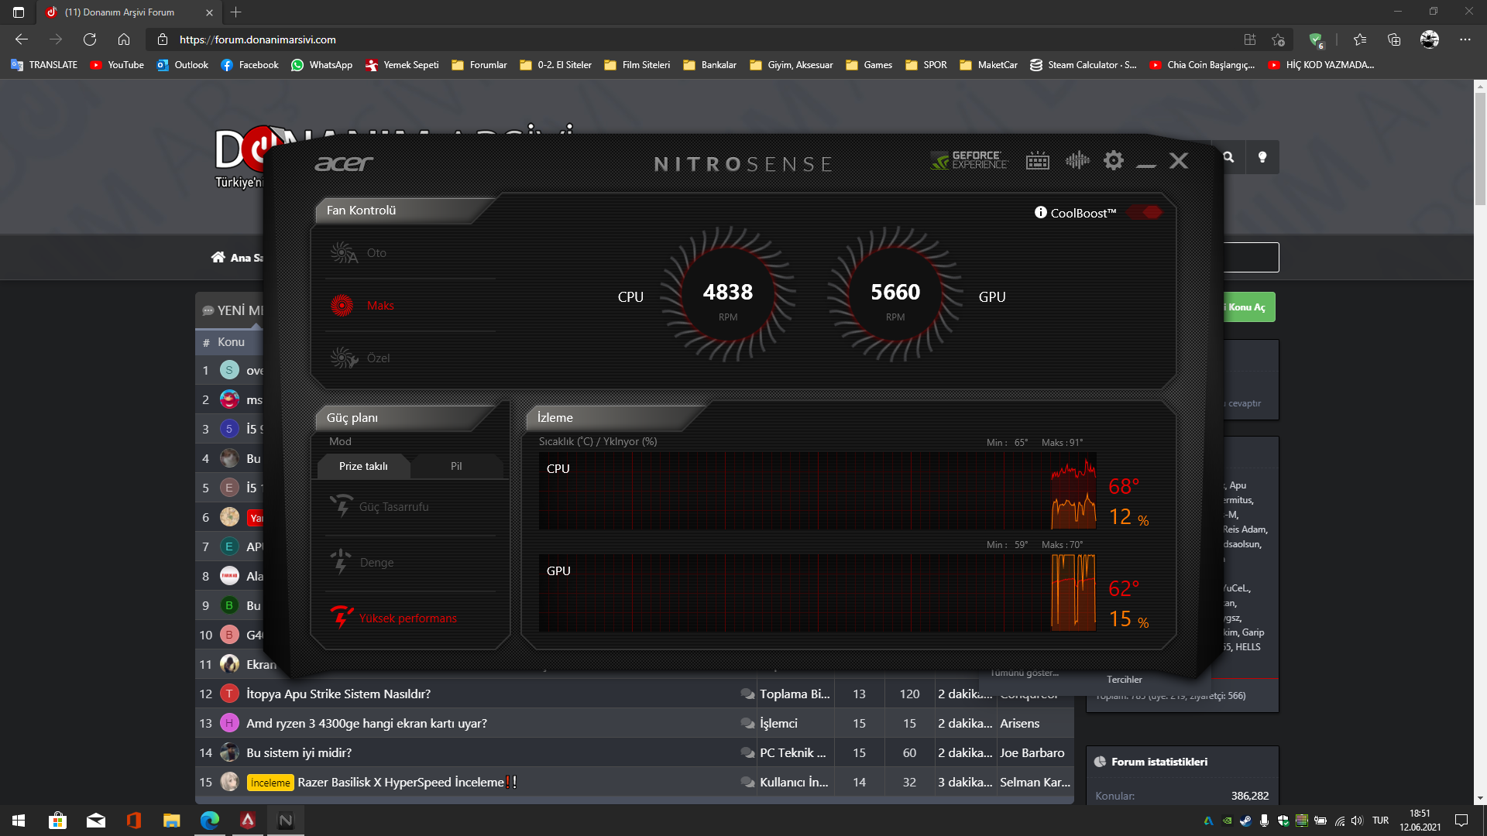Viewport: 1487px width, 836px height.
Task: Open the Windows Start menu
Action: (x=19, y=821)
